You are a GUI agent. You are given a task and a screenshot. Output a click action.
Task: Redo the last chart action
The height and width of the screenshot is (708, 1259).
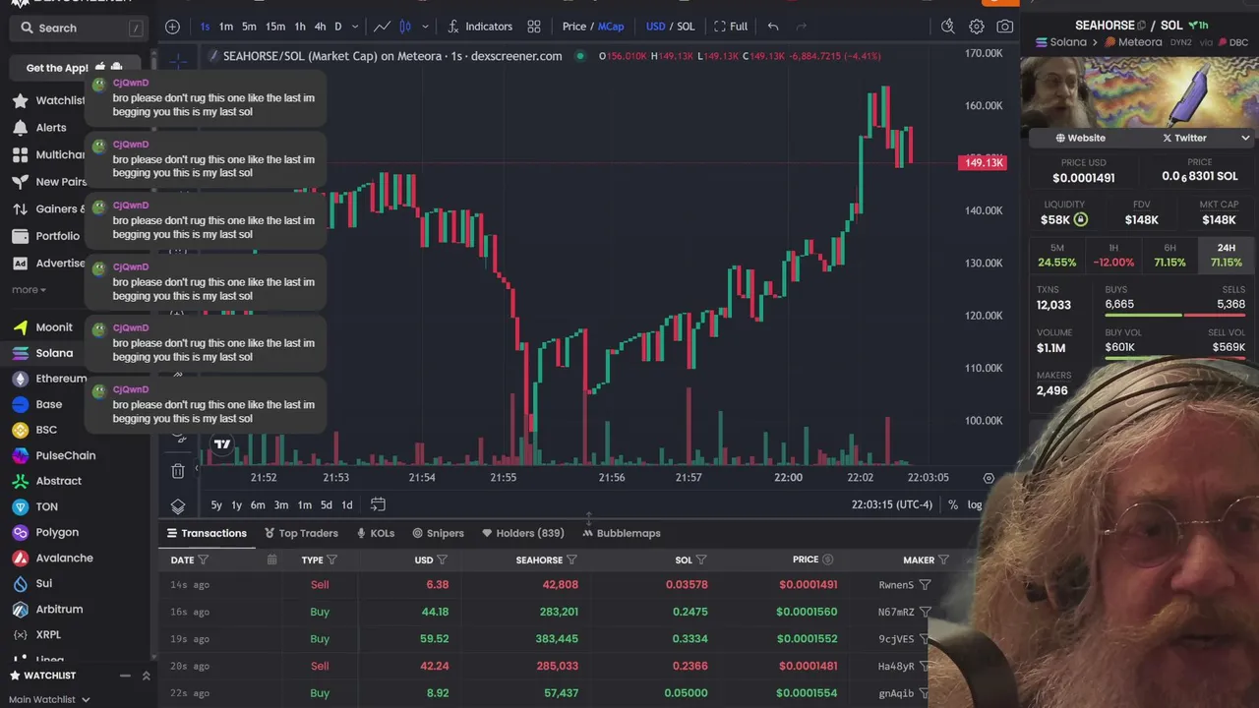click(x=801, y=27)
